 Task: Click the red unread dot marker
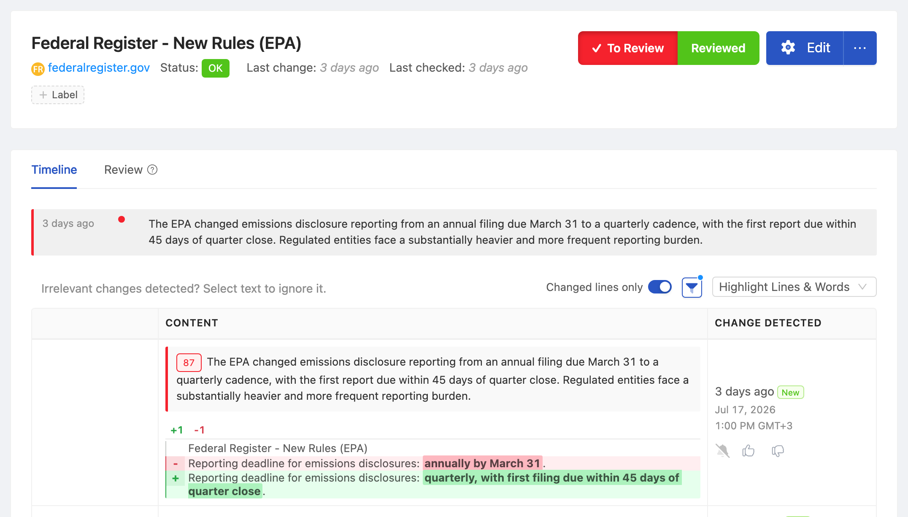coord(122,219)
